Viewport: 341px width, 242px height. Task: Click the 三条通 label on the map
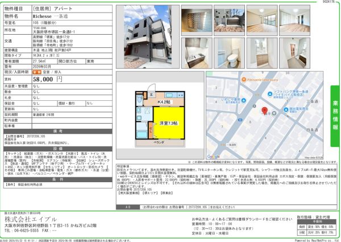point(312,101)
